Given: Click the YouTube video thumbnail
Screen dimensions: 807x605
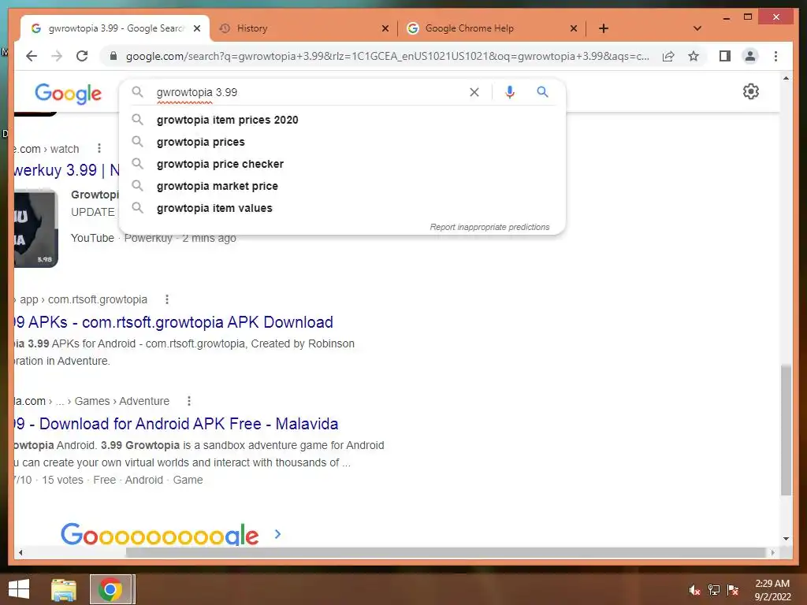Looking at the screenshot, I should point(36,228).
